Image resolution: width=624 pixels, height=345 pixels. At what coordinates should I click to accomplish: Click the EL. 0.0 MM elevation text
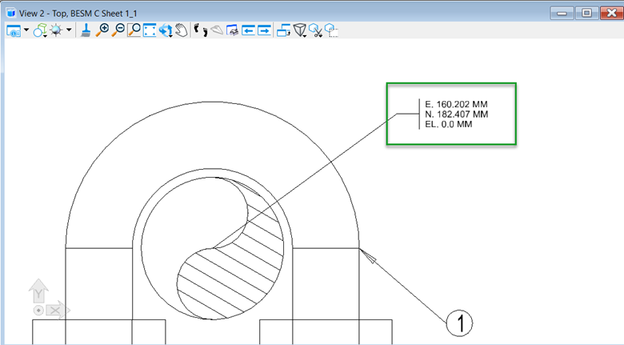(x=449, y=124)
